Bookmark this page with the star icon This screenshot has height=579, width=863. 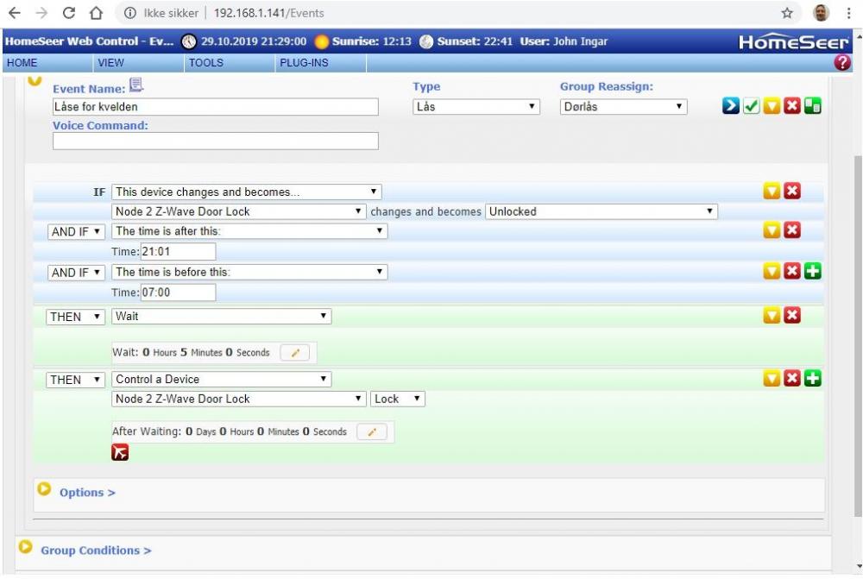coord(787,13)
